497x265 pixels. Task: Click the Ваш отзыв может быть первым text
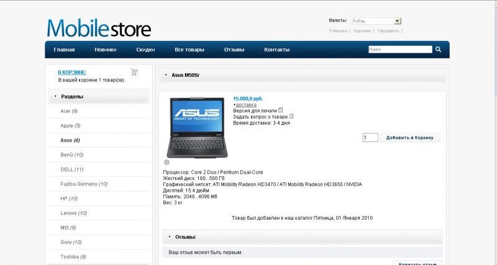click(206, 253)
